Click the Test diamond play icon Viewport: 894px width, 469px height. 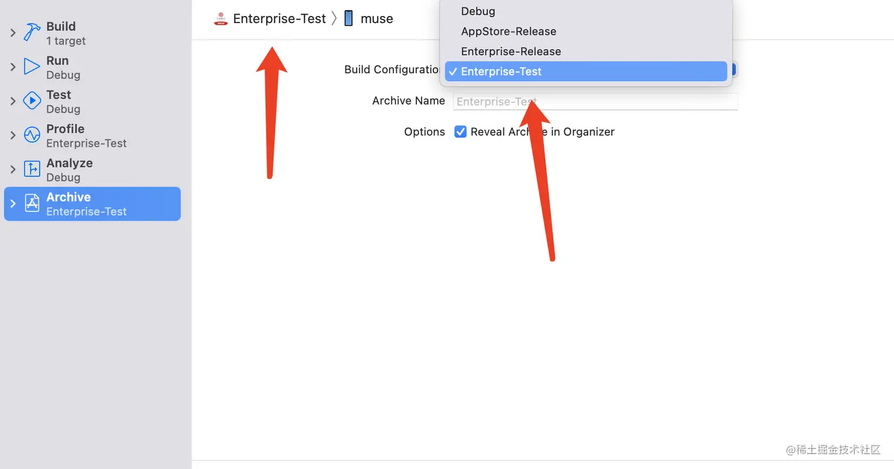click(x=32, y=101)
